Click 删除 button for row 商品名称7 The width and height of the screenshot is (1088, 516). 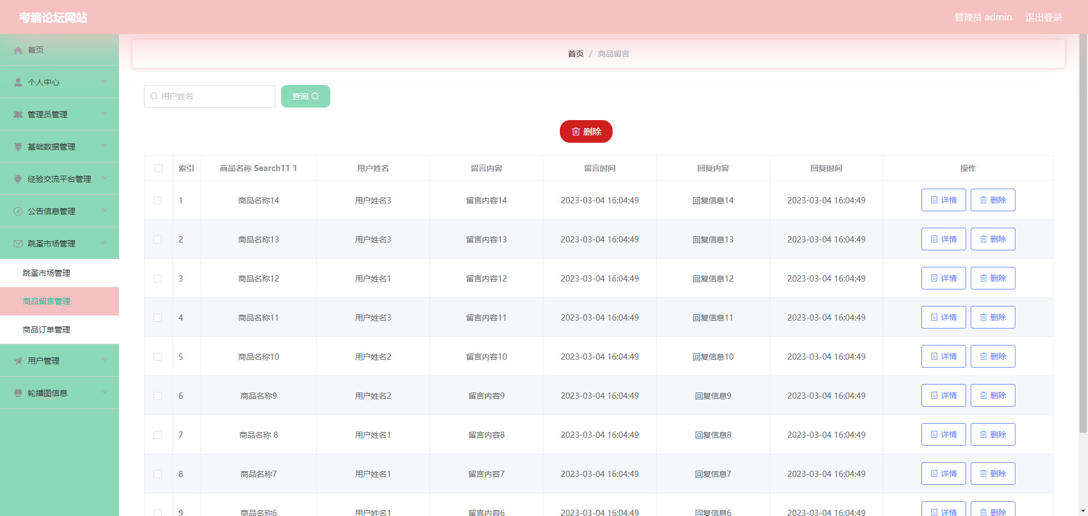click(x=993, y=474)
